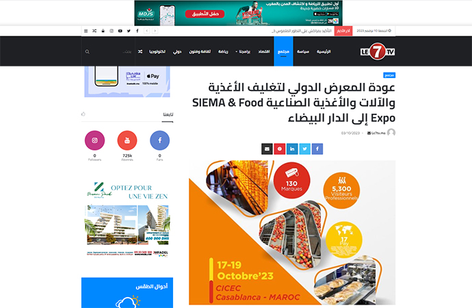Open the SIEMA Food Expo article image
The height and width of the screenshot is (308, 472).
click(292, 233)
